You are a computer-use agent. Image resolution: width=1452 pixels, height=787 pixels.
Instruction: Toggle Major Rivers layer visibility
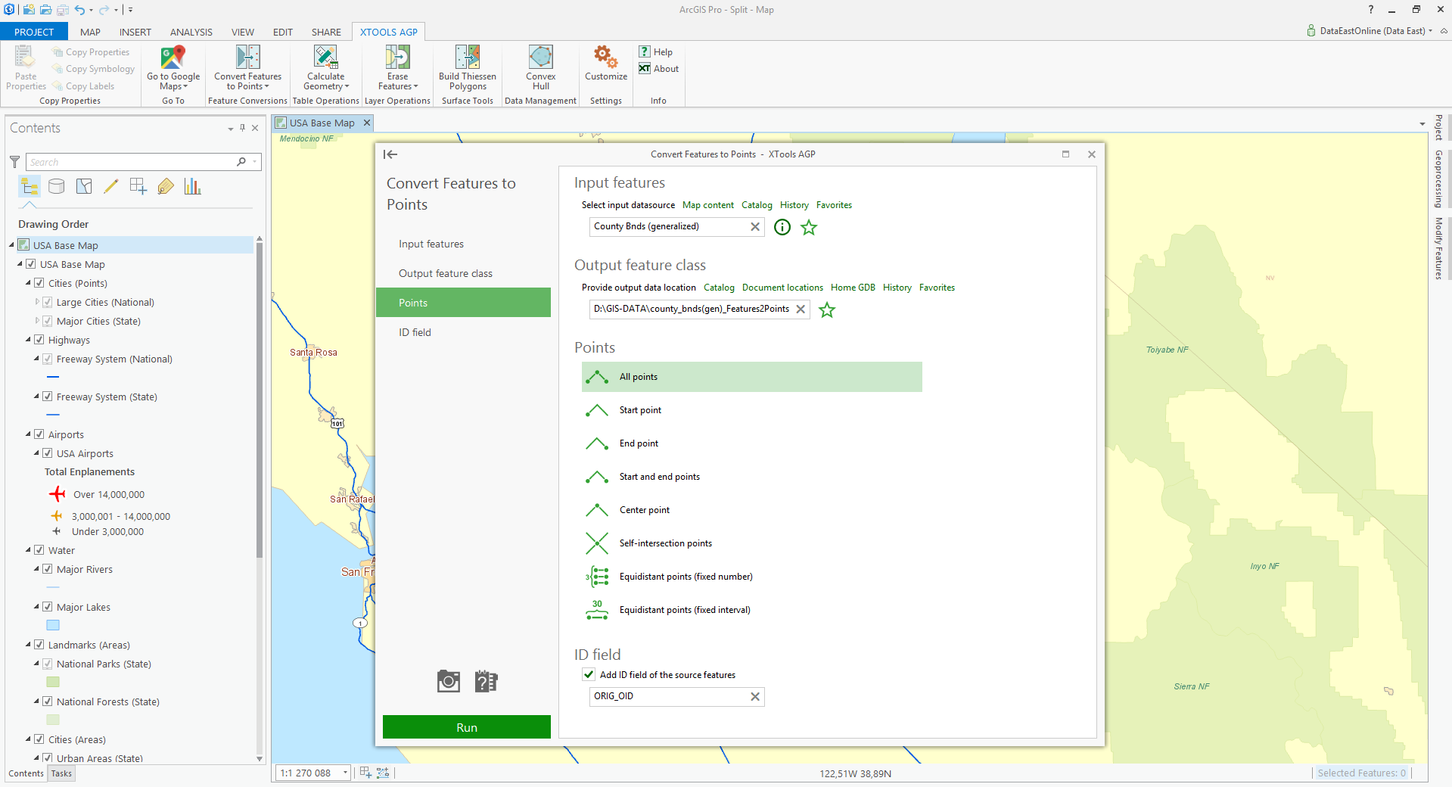48,569
